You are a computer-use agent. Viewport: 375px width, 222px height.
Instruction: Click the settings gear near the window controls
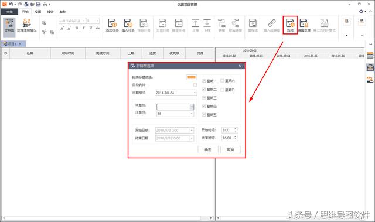tap(361, 11)
